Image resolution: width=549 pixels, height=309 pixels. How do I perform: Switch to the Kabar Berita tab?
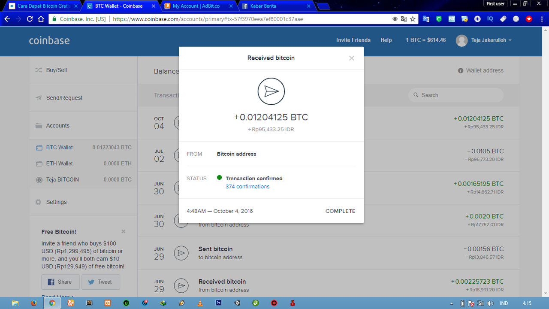276,6
